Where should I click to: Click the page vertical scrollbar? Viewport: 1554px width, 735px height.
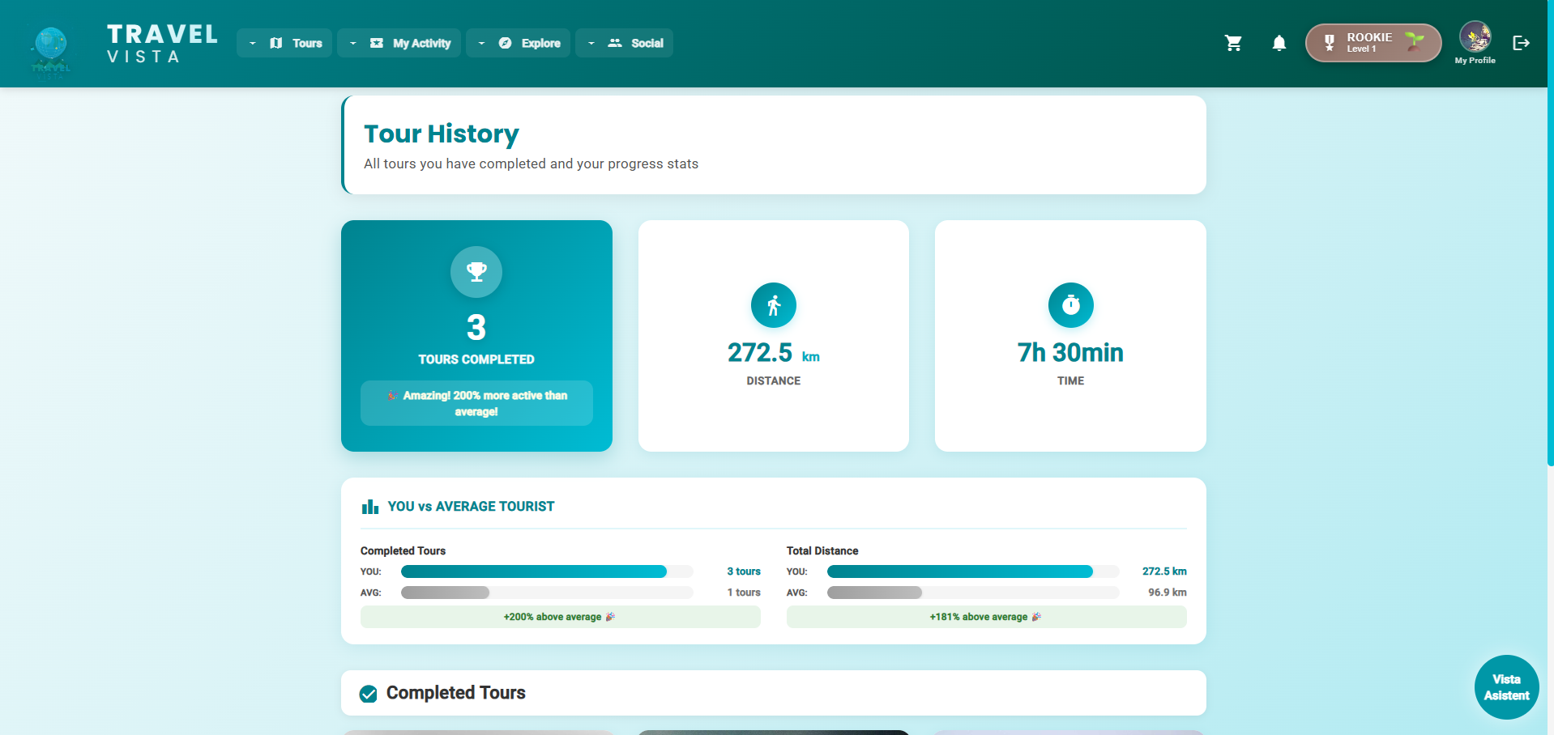click(1550, 243)
